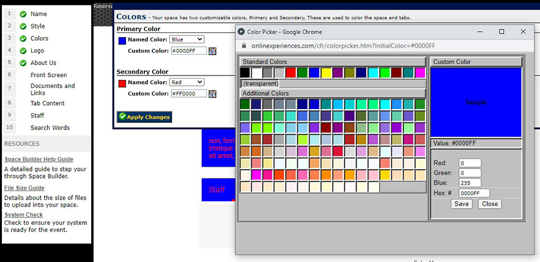Image resolution: width=540 pixels, height=262 pixels.
Task: Click the green checkmark beside Logo
Action: [23, 51]
